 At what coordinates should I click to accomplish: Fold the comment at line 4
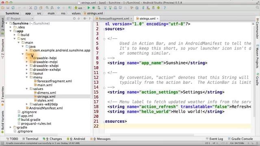pyautogui.click(x=104, y=39)
